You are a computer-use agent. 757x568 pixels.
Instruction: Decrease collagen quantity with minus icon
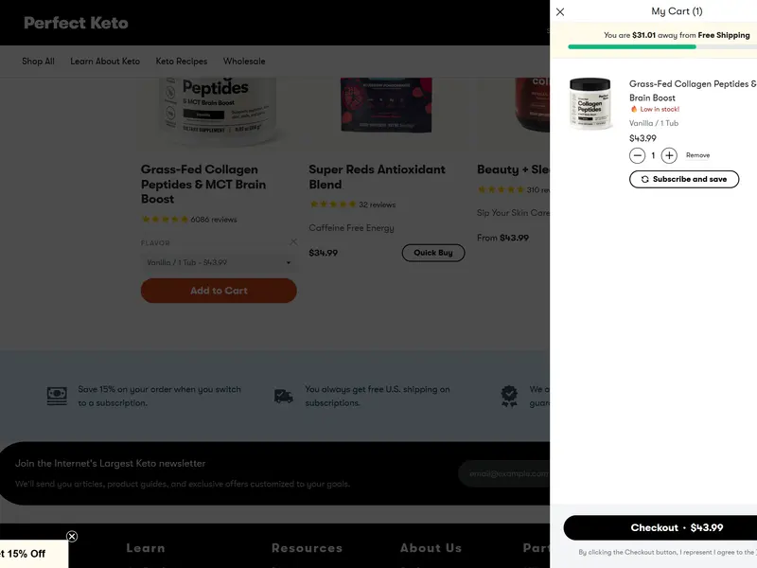tap(638, 155)
